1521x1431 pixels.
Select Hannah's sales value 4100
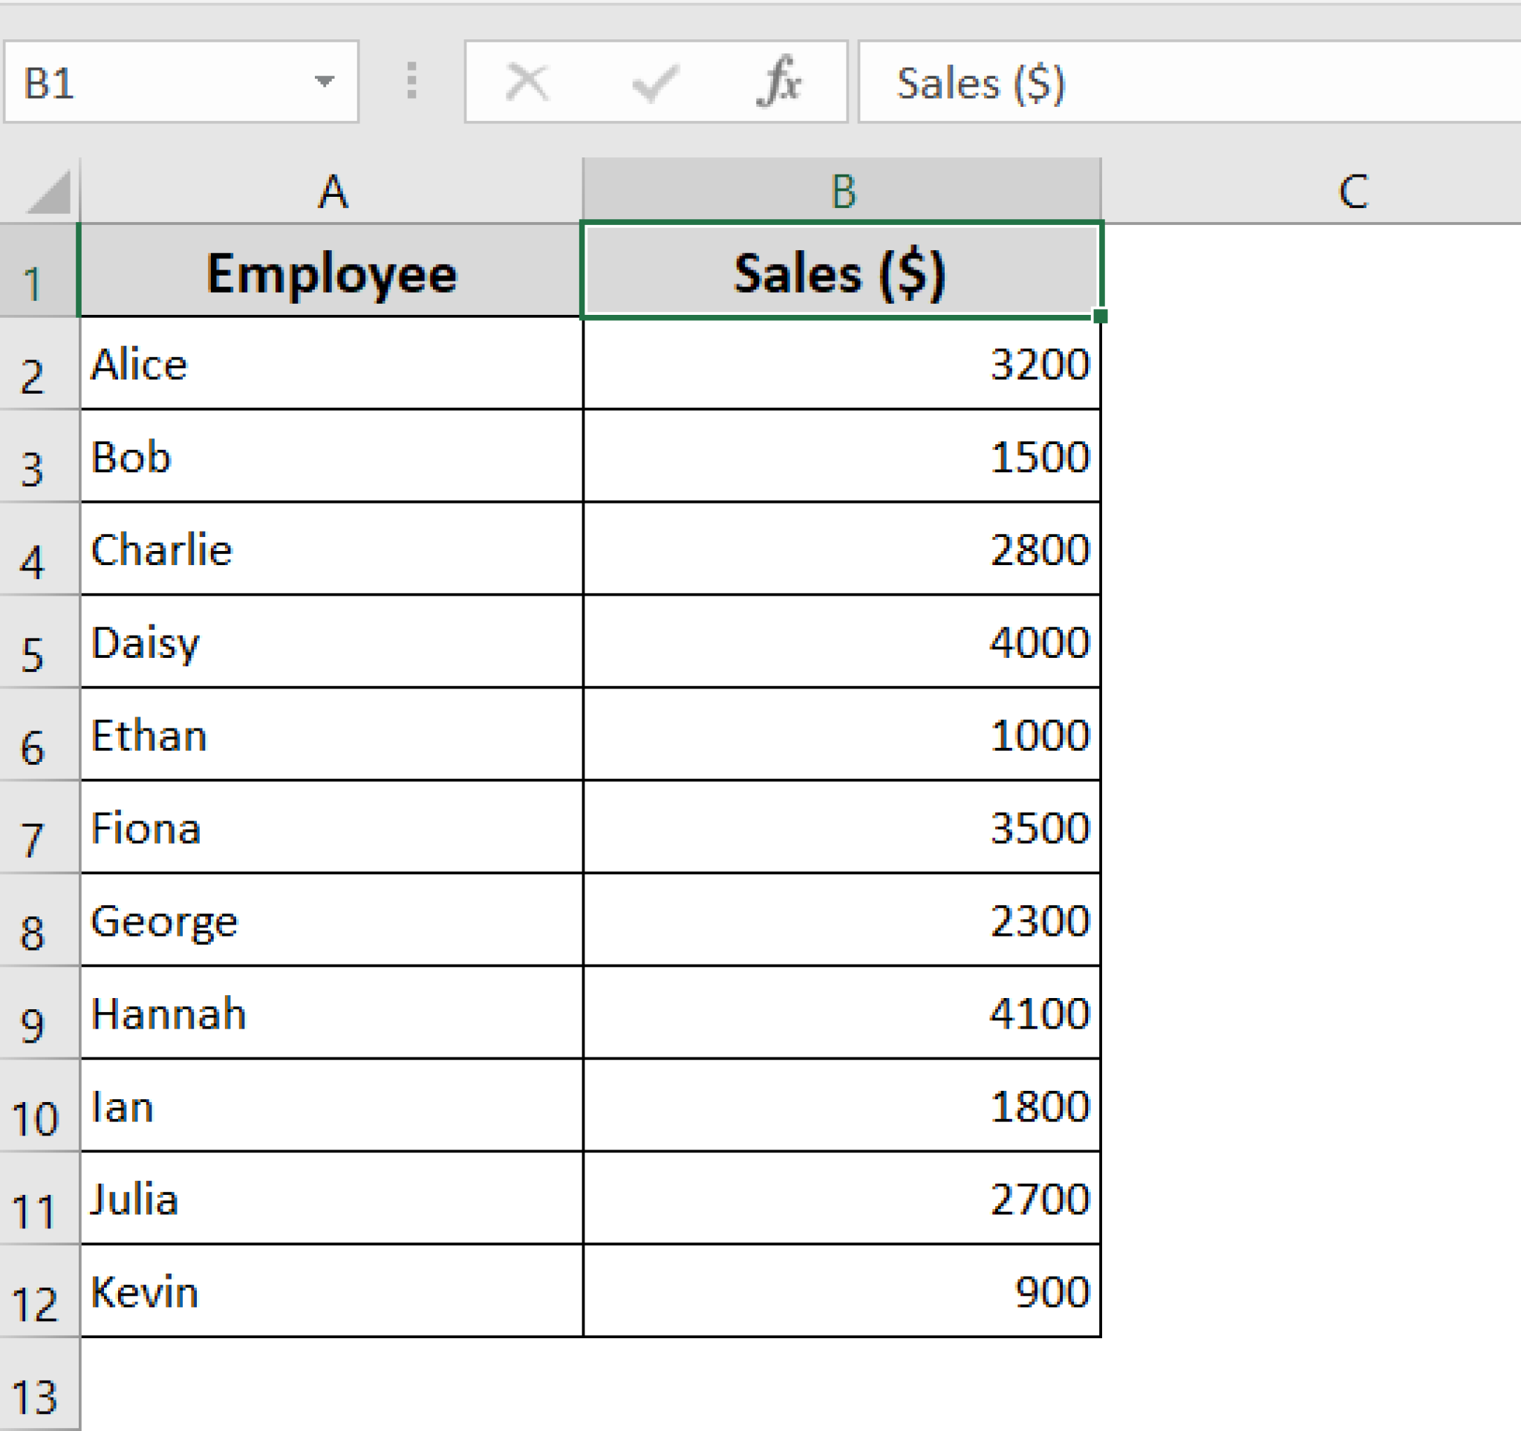841,1014
